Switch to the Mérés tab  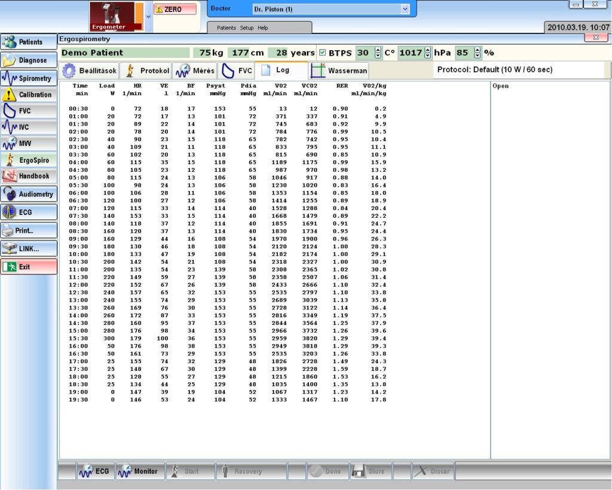coord(194,71)
